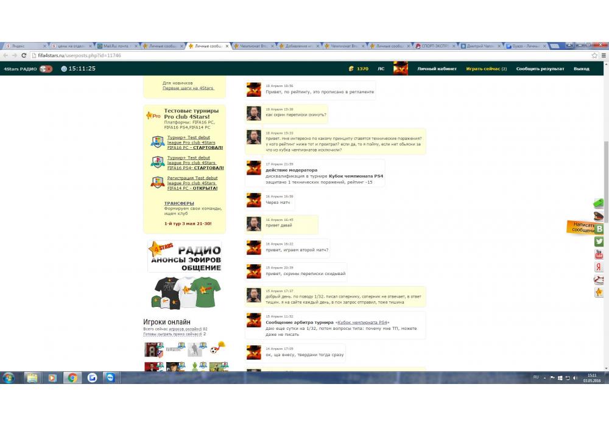
Task: Click the VK green side icon
Action: tap(599, 229)
